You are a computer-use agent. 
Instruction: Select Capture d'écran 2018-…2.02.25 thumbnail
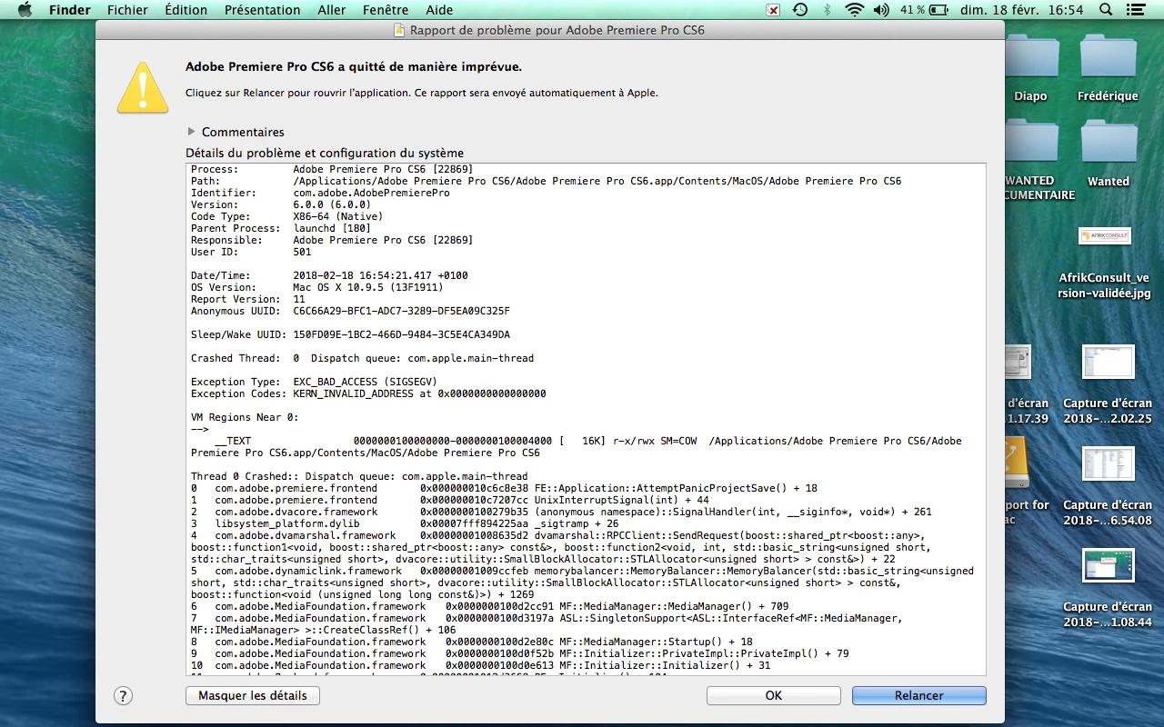click(x=1108, y=362)
